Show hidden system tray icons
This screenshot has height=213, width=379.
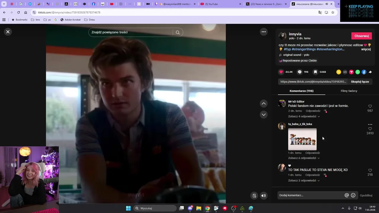click(x=343, y=208)
